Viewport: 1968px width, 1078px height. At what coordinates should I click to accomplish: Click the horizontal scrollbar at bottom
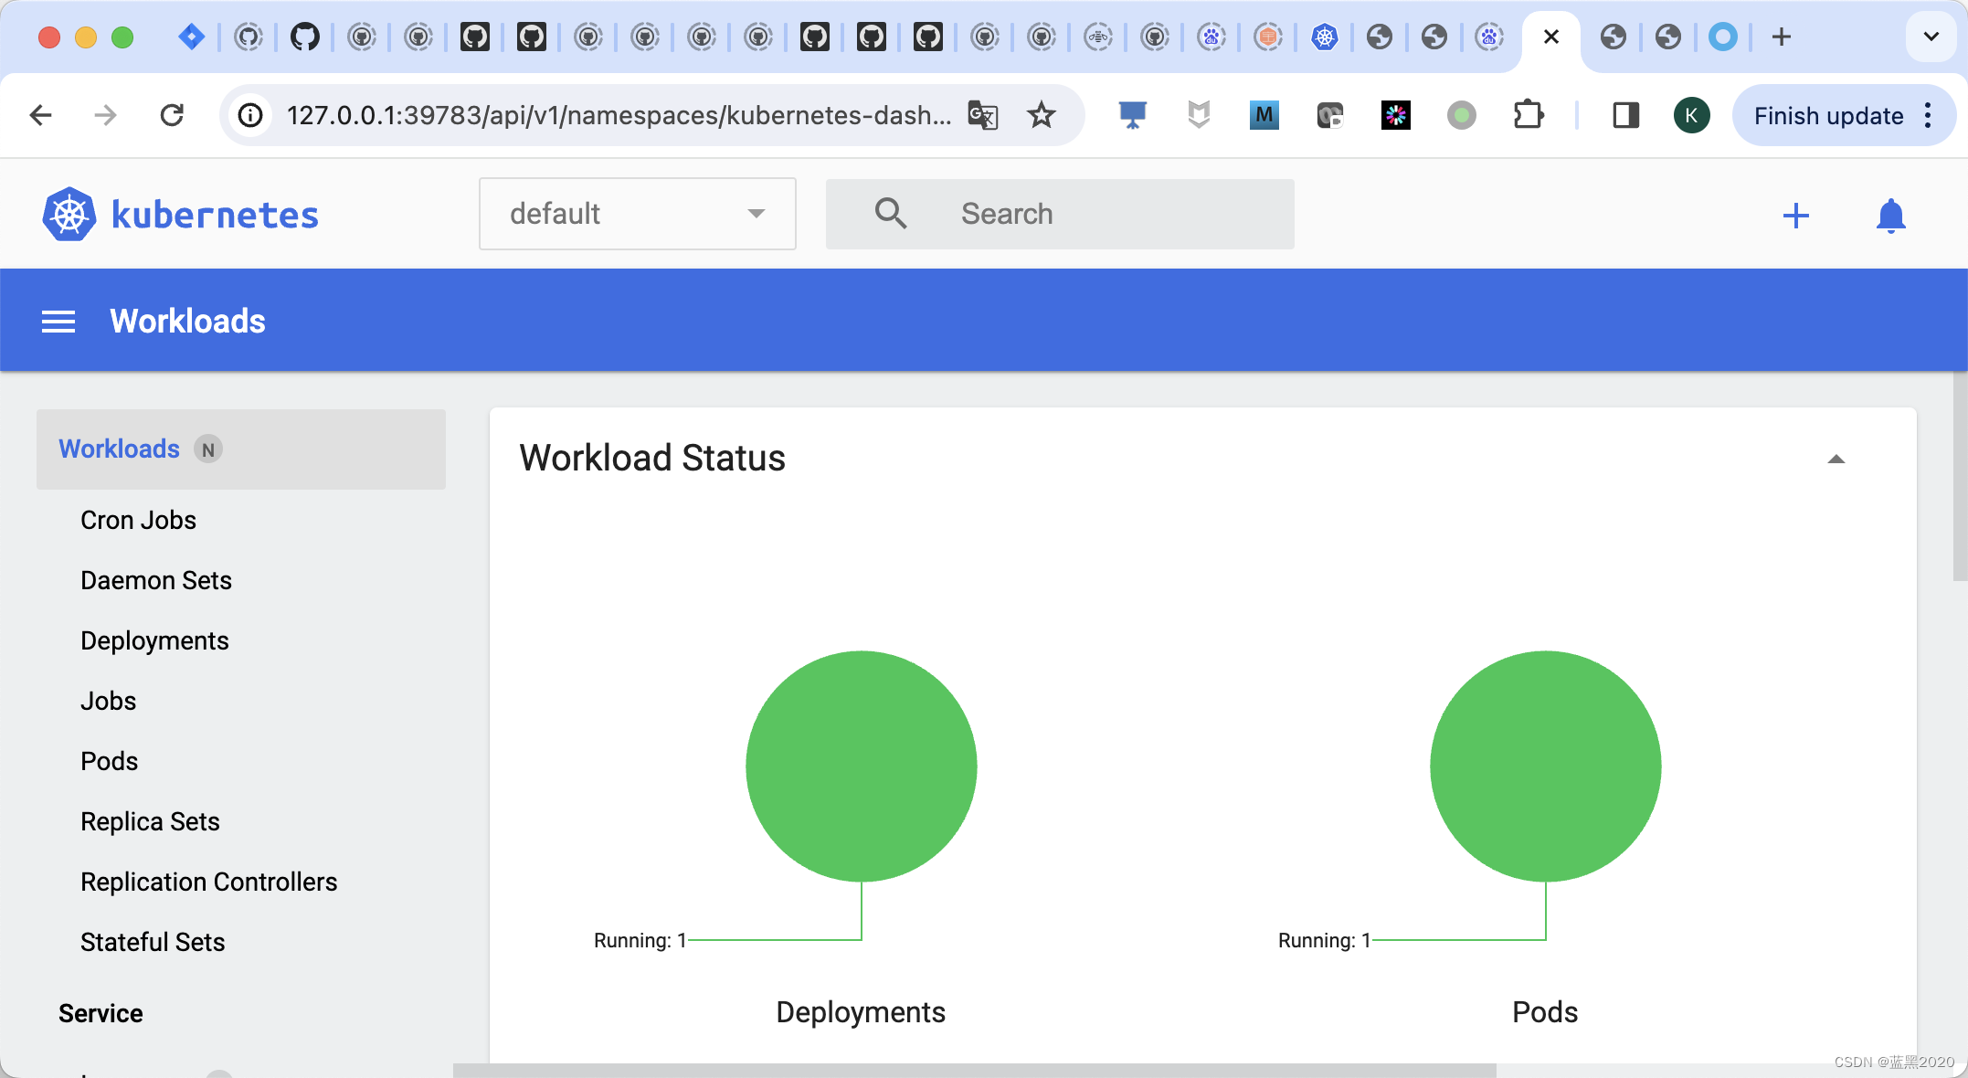tap(974, 1070)
